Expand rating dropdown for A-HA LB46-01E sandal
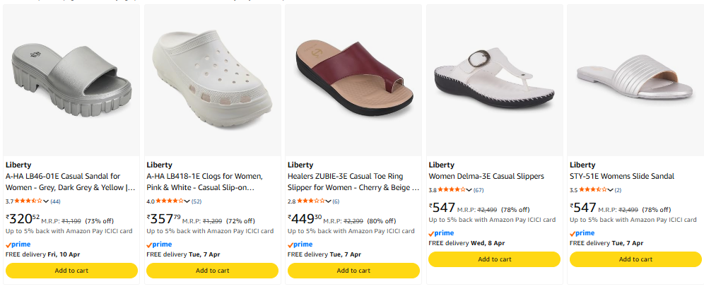 point(47,201)
